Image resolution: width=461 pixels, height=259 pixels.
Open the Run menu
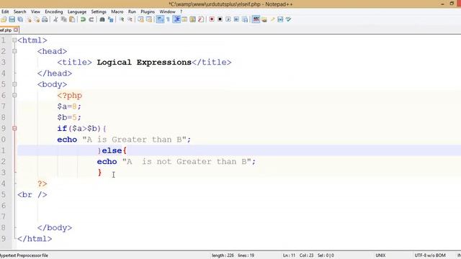(132, 12)
